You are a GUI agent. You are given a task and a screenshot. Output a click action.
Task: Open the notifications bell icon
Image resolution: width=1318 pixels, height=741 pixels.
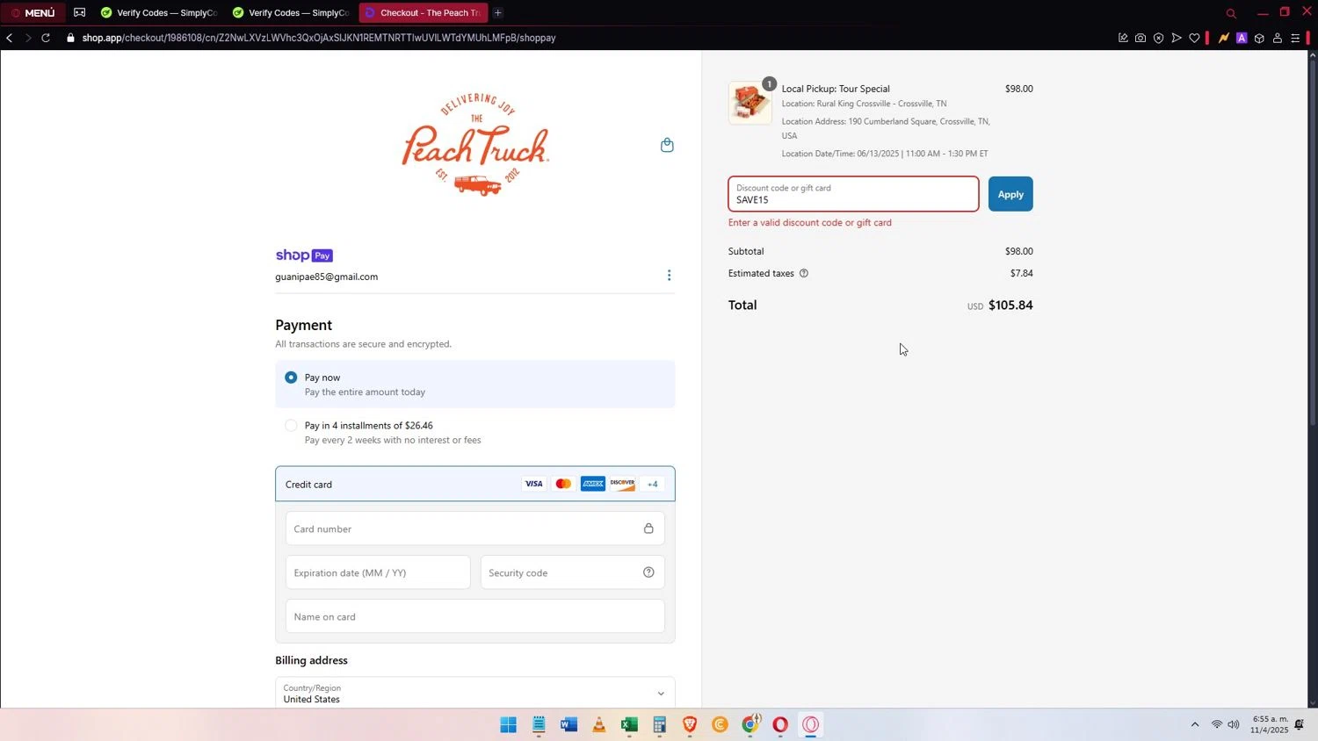point(1300,725)
